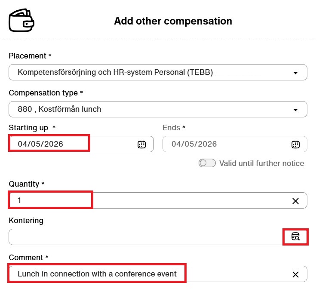The image size is (319, 301).
Task: Clear the Comment field text
Action: tap(295, 274)
